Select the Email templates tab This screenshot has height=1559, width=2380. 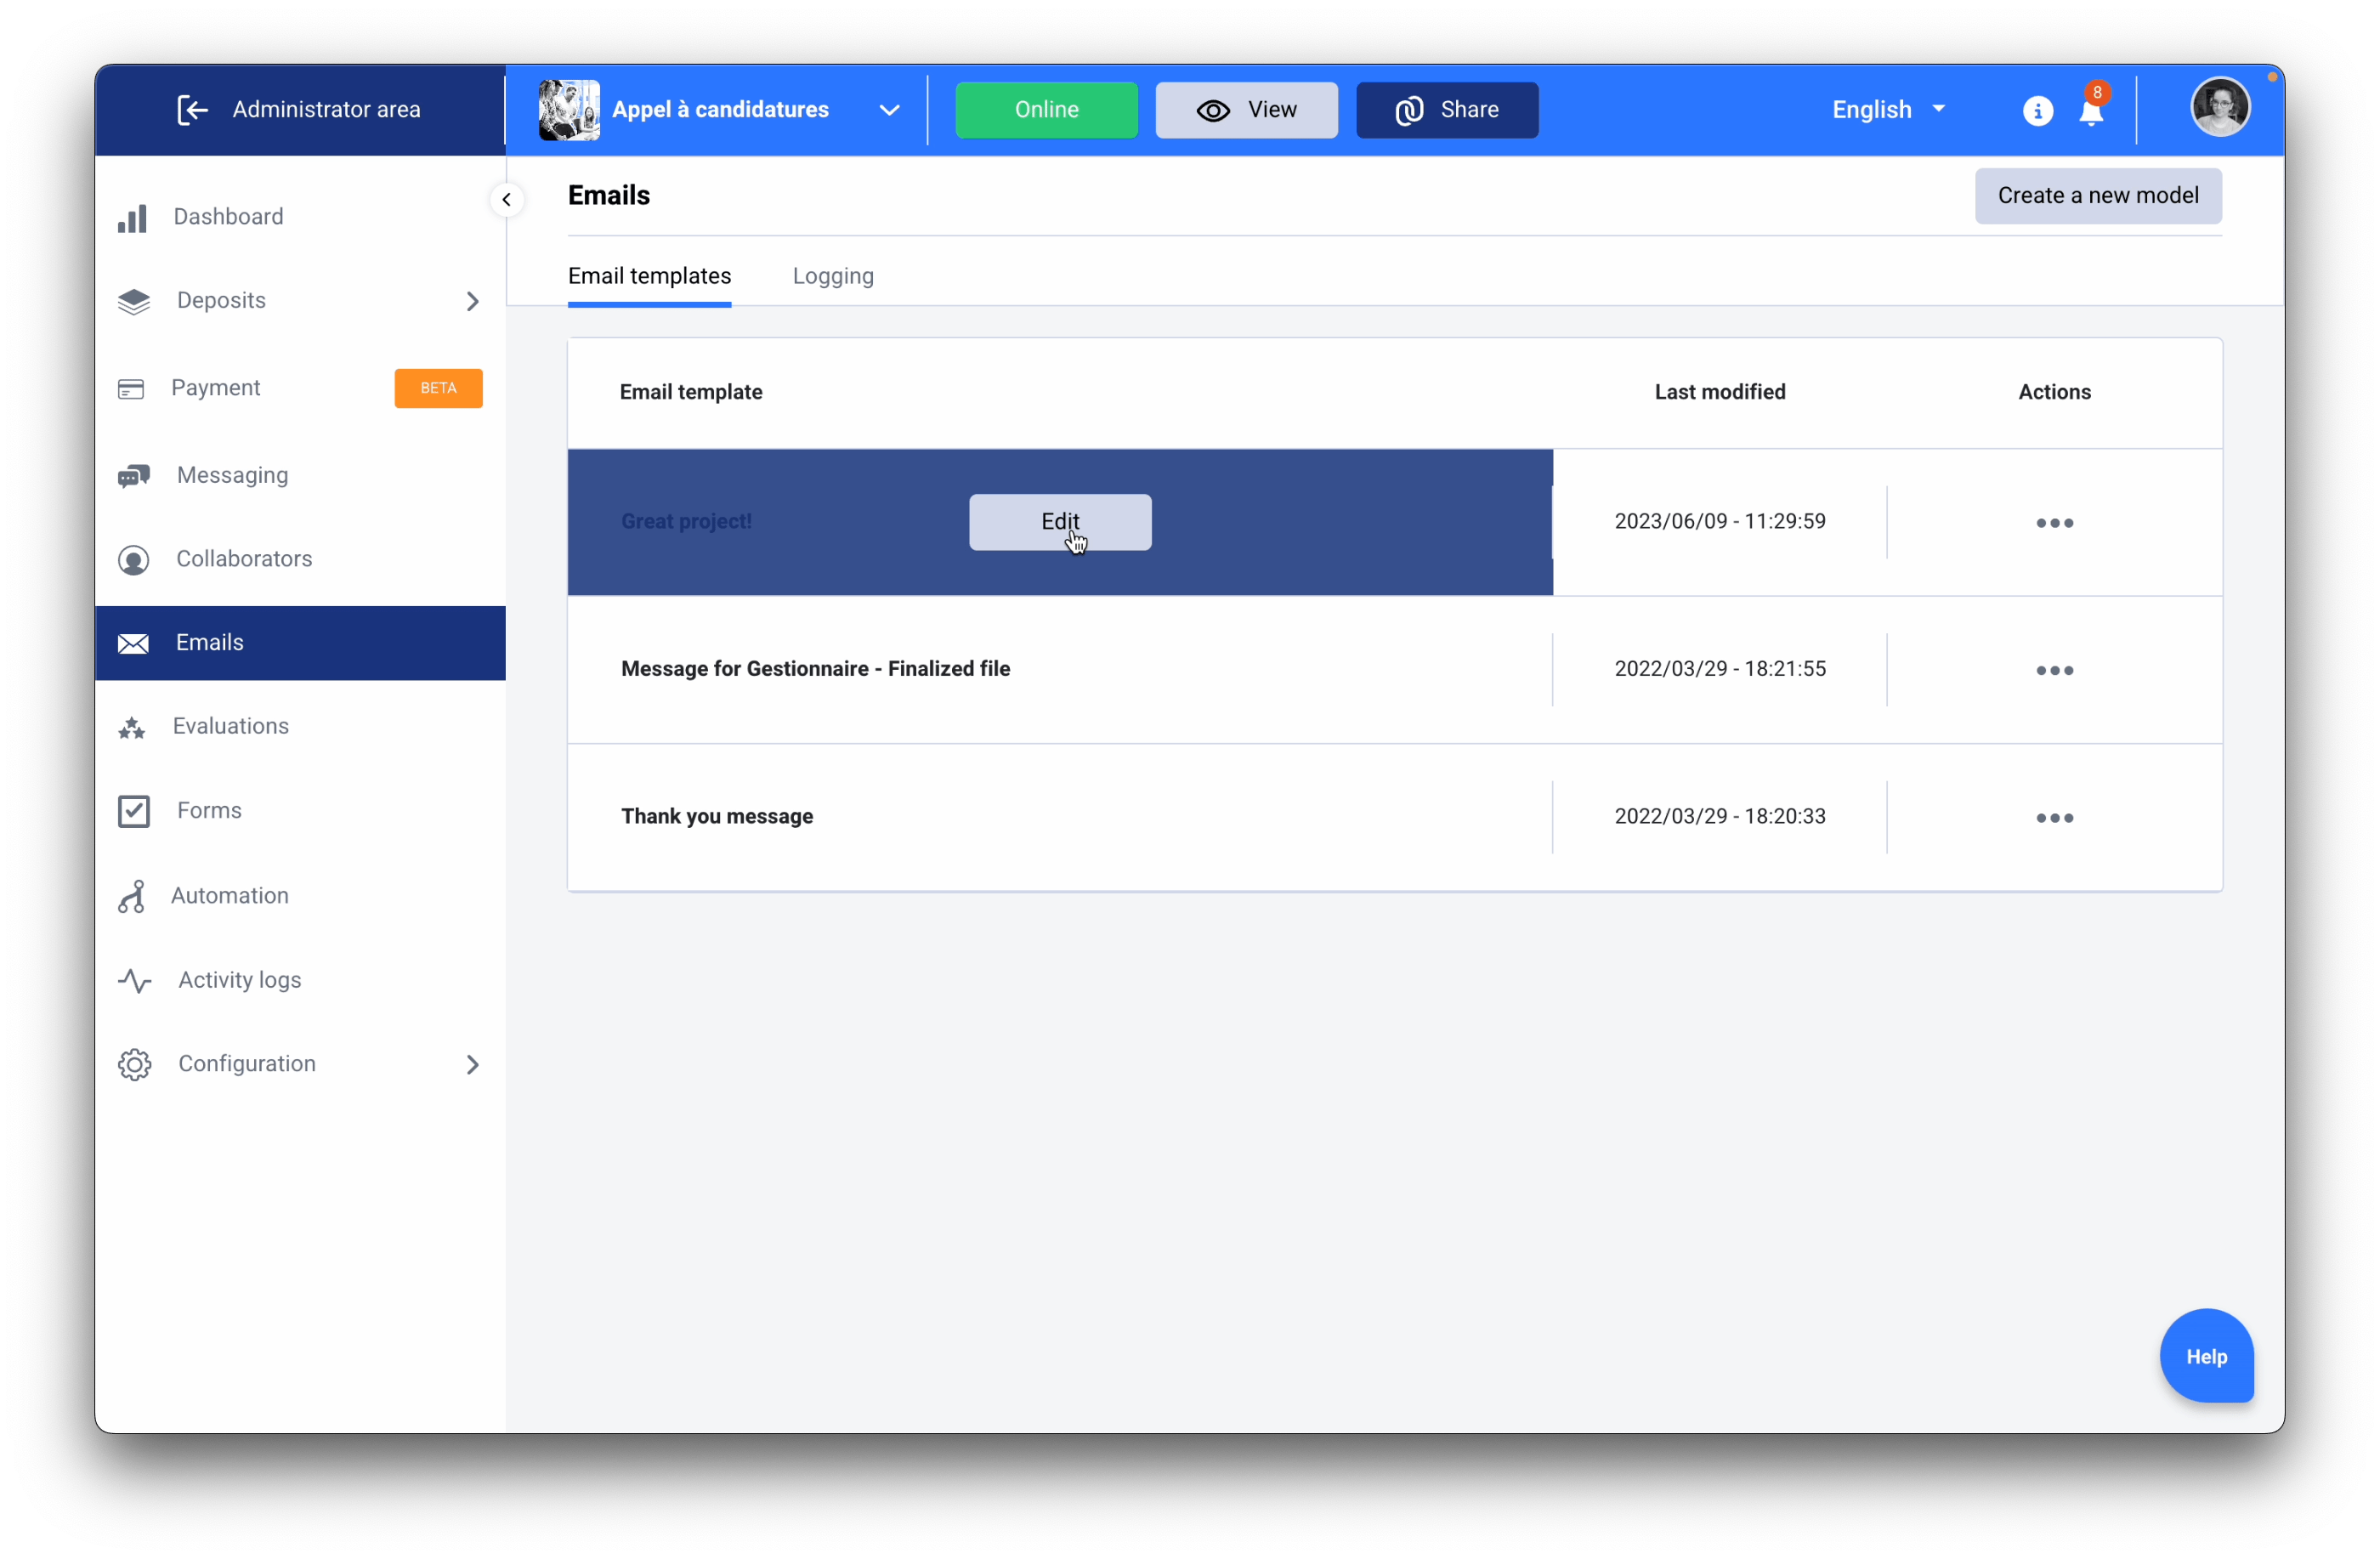coord(649,276)
